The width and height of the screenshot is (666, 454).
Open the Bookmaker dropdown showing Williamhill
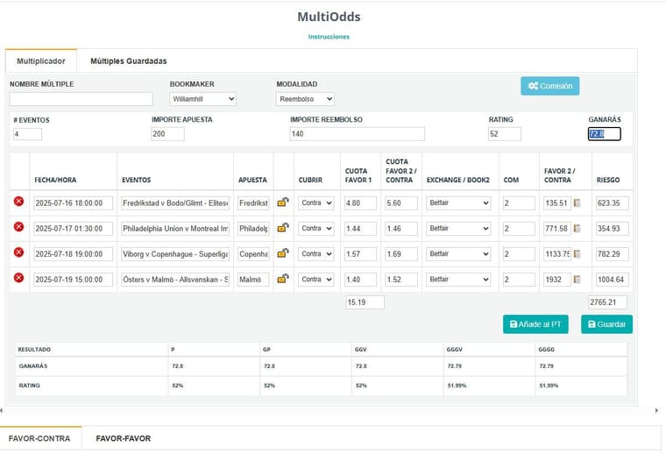coord(202,99)
